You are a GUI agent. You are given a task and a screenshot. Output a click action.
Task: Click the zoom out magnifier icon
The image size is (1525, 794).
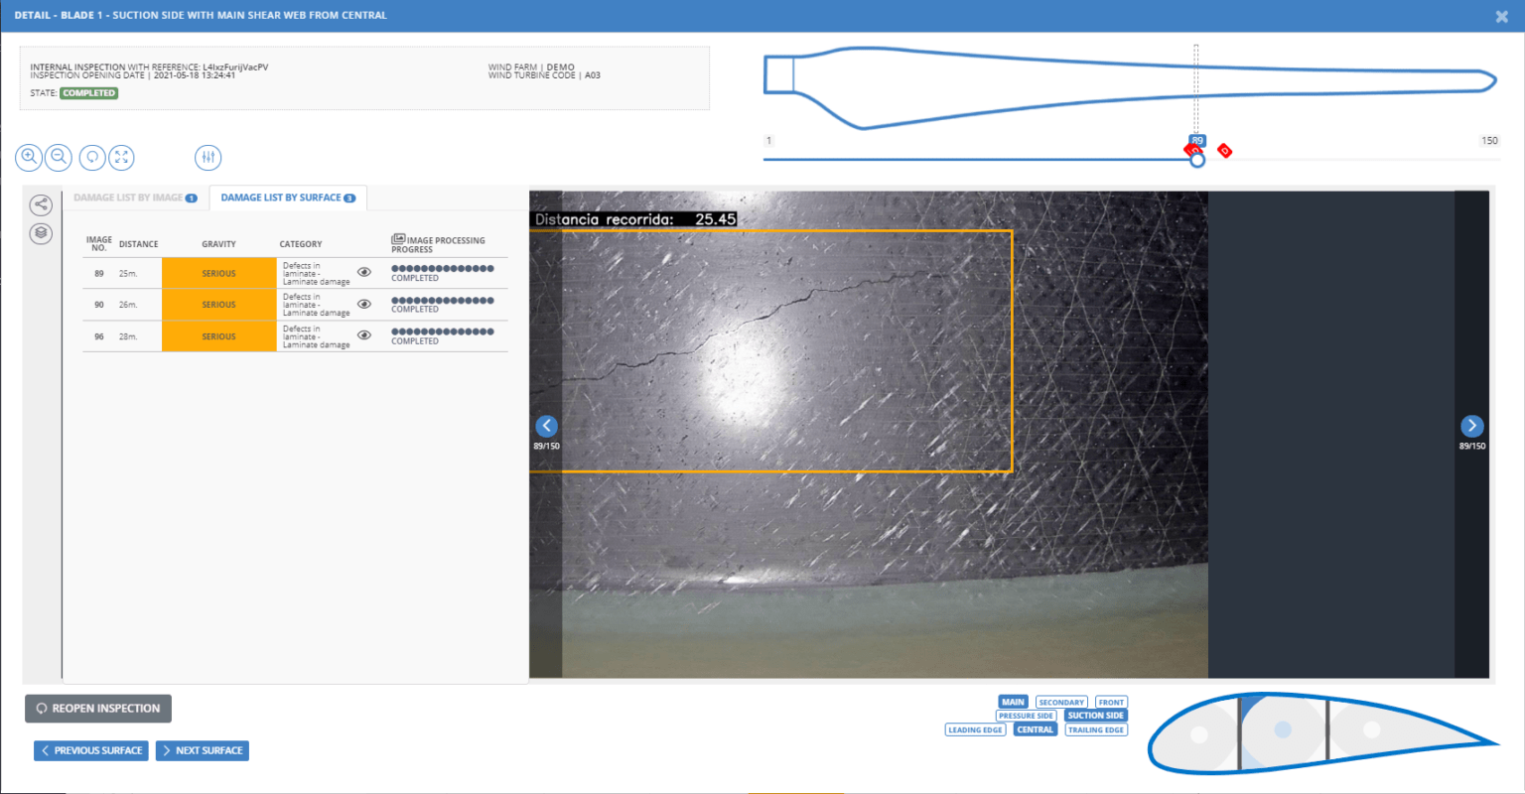click(x=59, y=157)
